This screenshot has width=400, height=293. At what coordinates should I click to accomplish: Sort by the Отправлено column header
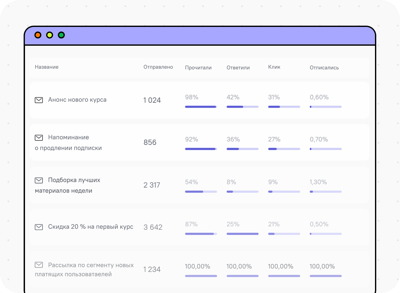[x=158, y=67]
